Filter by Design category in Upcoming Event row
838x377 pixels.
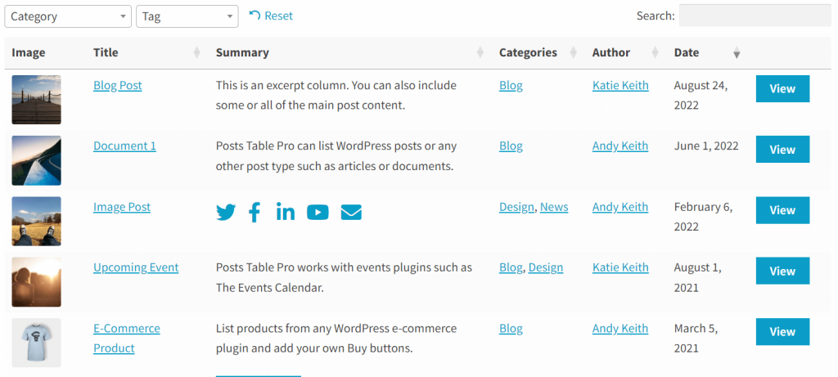[546, 267]
